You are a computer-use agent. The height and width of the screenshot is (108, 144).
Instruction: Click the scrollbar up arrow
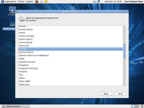124,26
